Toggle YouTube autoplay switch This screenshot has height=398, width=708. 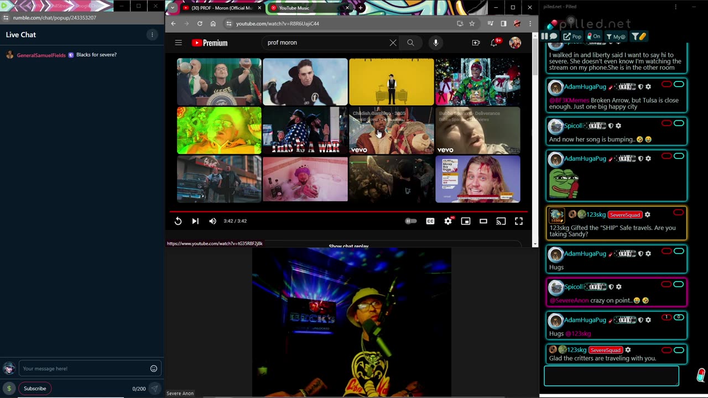pos(411,221)
